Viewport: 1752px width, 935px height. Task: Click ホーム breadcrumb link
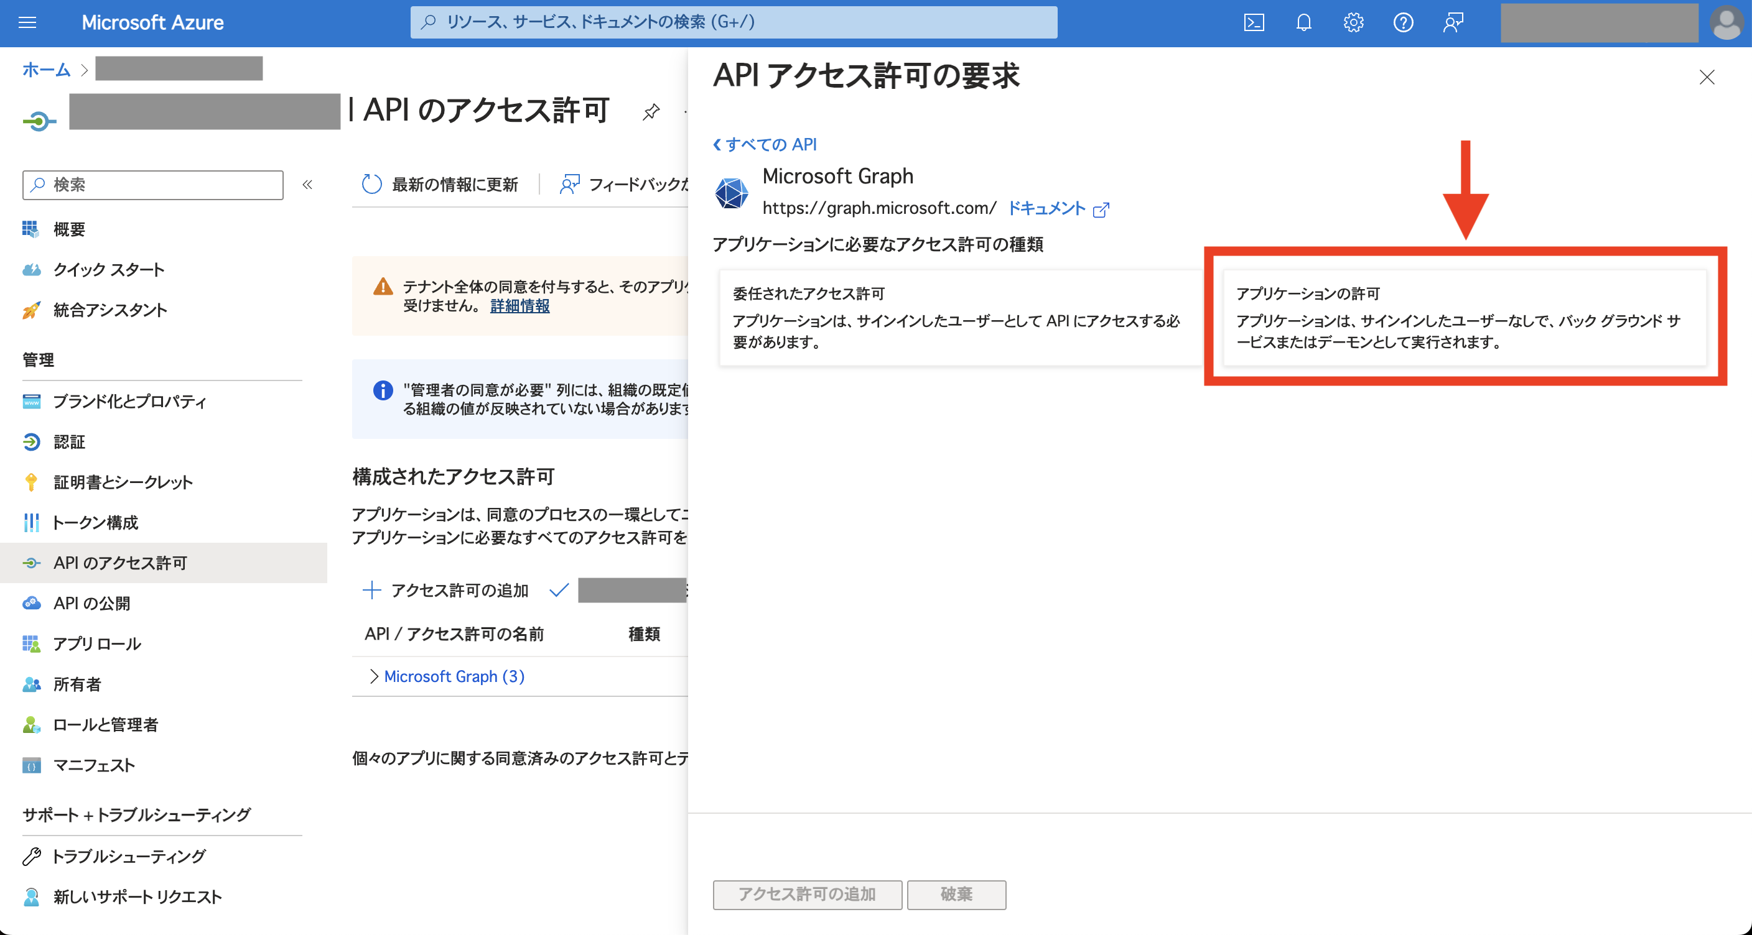46,69
